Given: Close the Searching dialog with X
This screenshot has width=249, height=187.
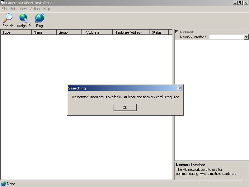Looking at the screenshot, I should coord(179,88).
